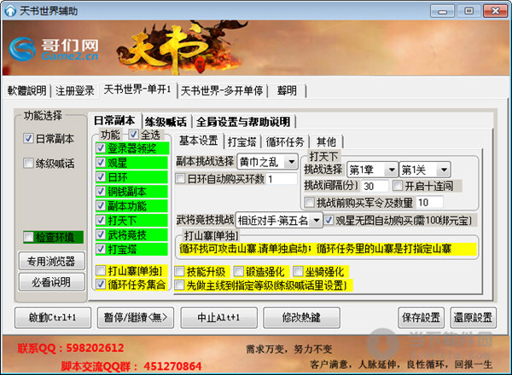Switch to the 注册登录 tab
This screenshot has height=375, width=512.
pyautogui.click(x=75, y=90)
